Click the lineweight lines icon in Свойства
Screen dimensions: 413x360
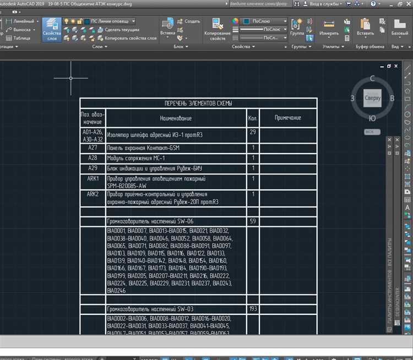(x=236, y=30)
